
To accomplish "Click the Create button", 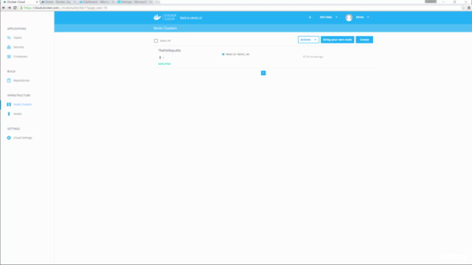I will click(364, 40).
